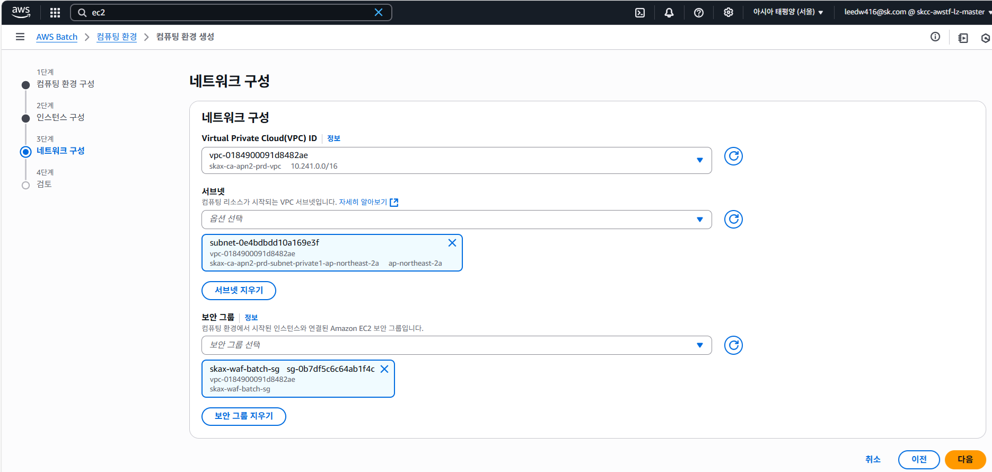Refresh the subnet list
992x472 pixels.
pos(733,220)
